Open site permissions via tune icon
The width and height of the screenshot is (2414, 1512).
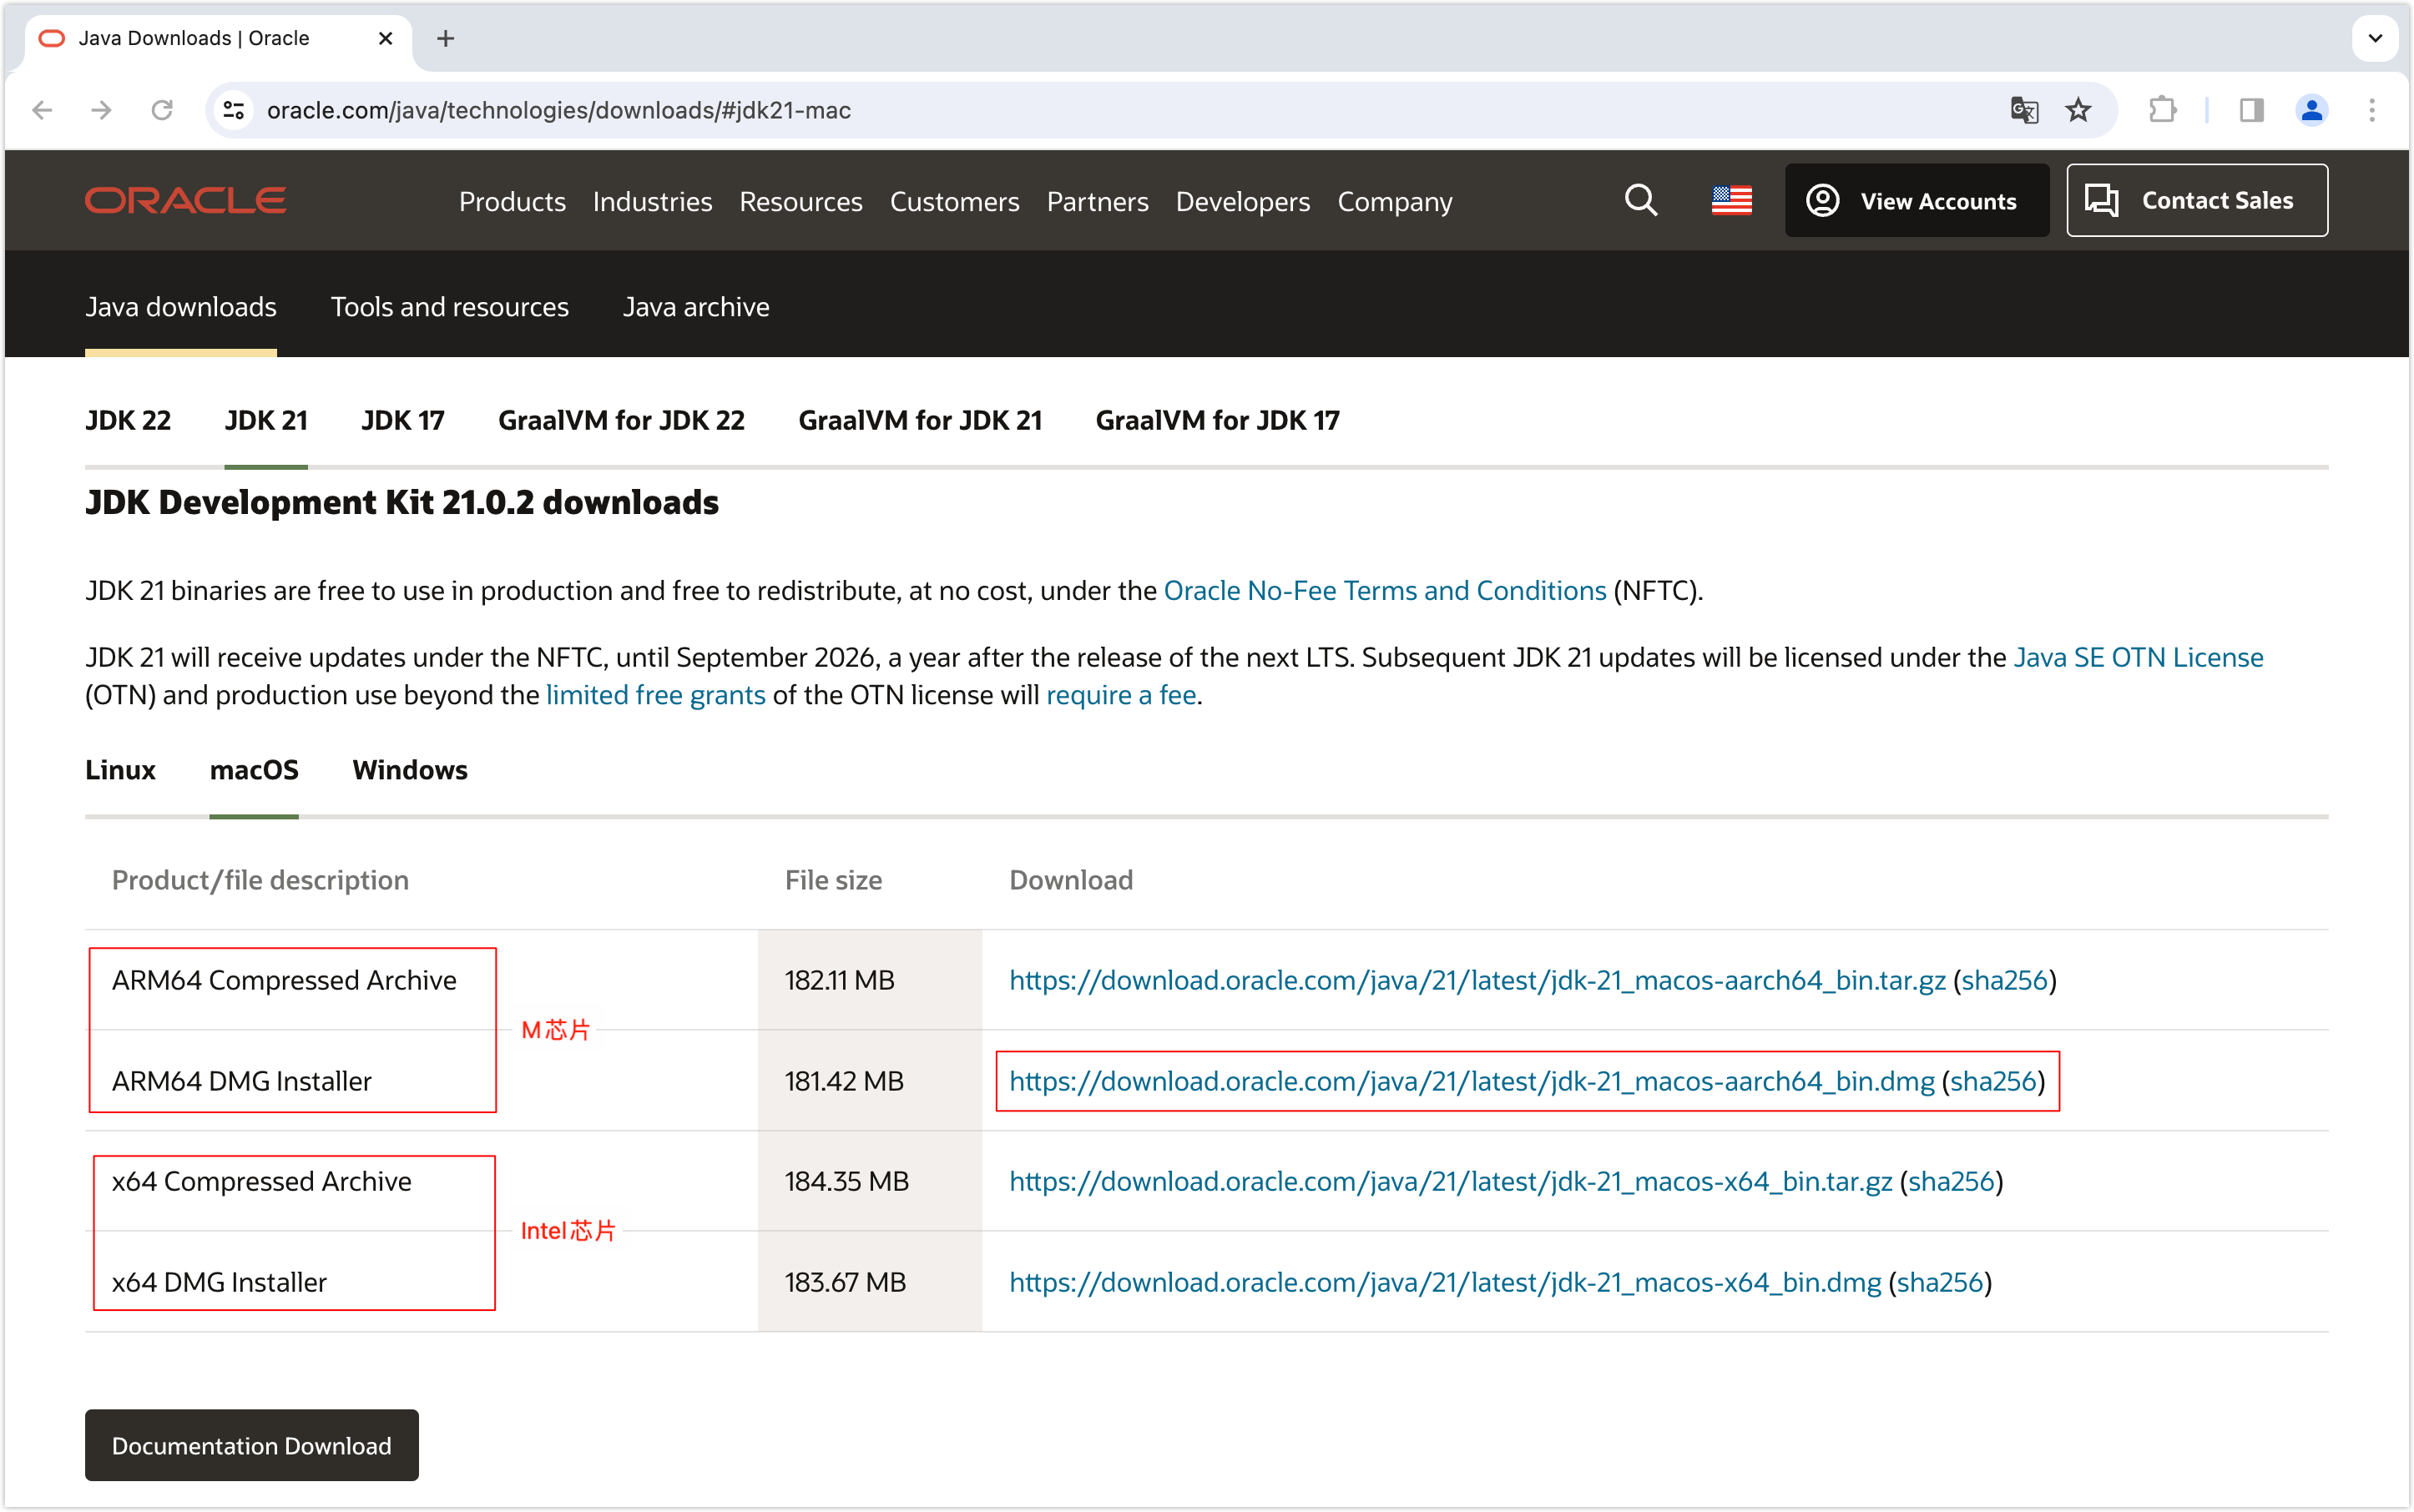click(233, 110)
